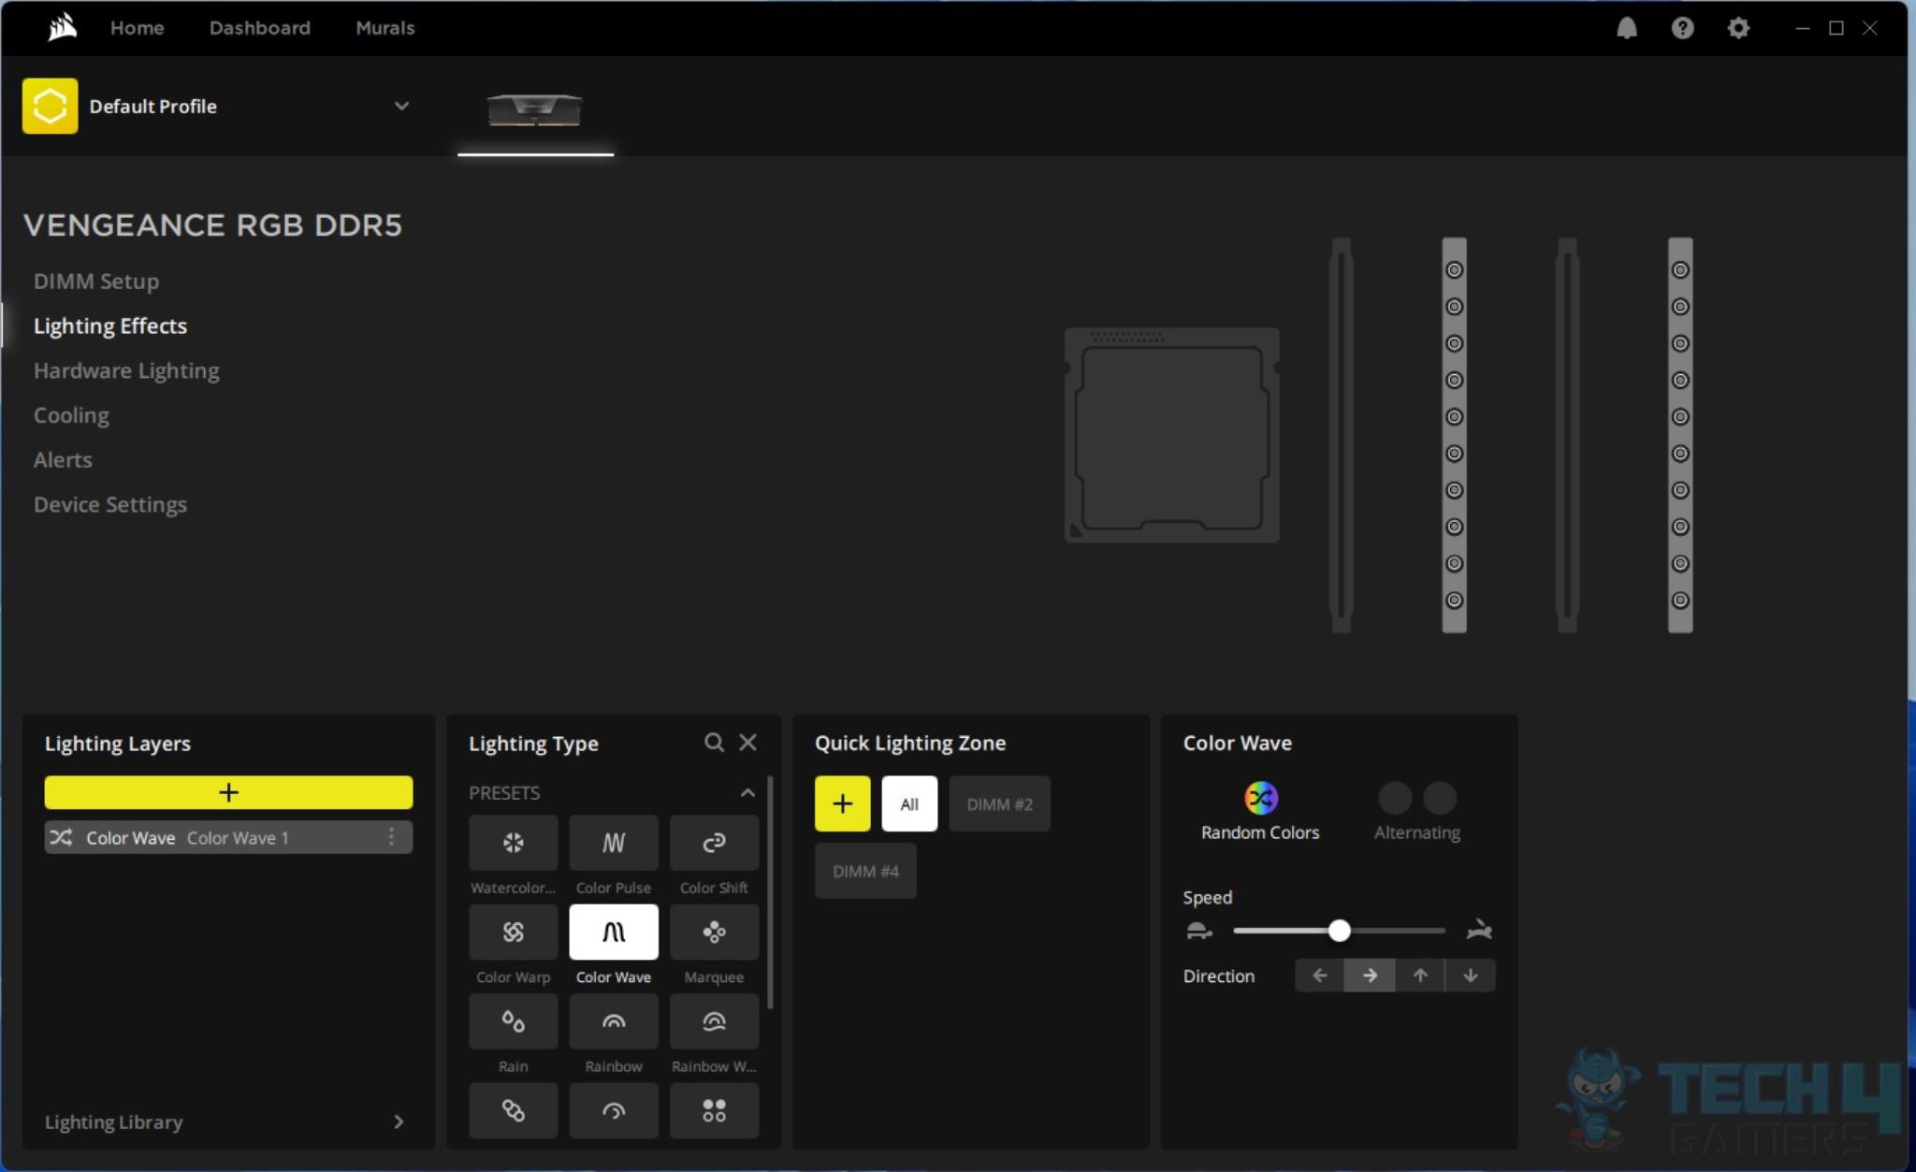Click the fast rabbit speed icon
The image size is (1916, 1172).
1479,930
